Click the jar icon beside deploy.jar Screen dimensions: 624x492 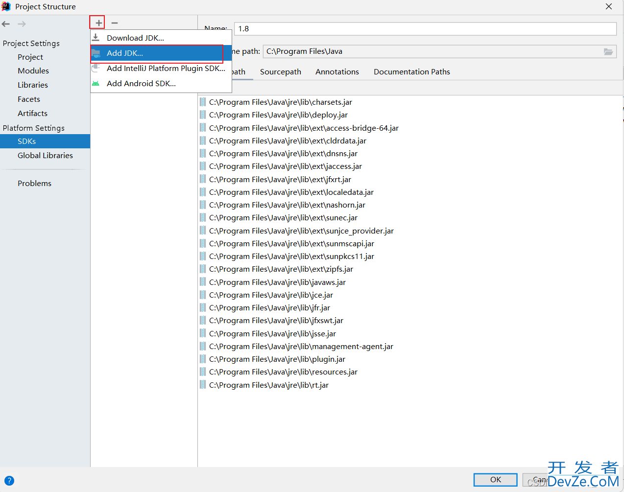click(203, 115)
